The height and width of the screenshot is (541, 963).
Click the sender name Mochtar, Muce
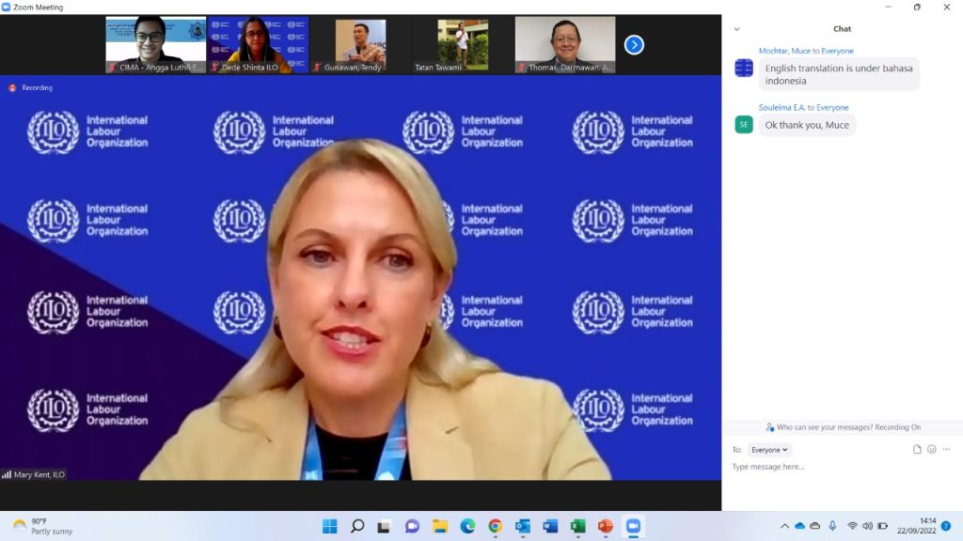784,51
